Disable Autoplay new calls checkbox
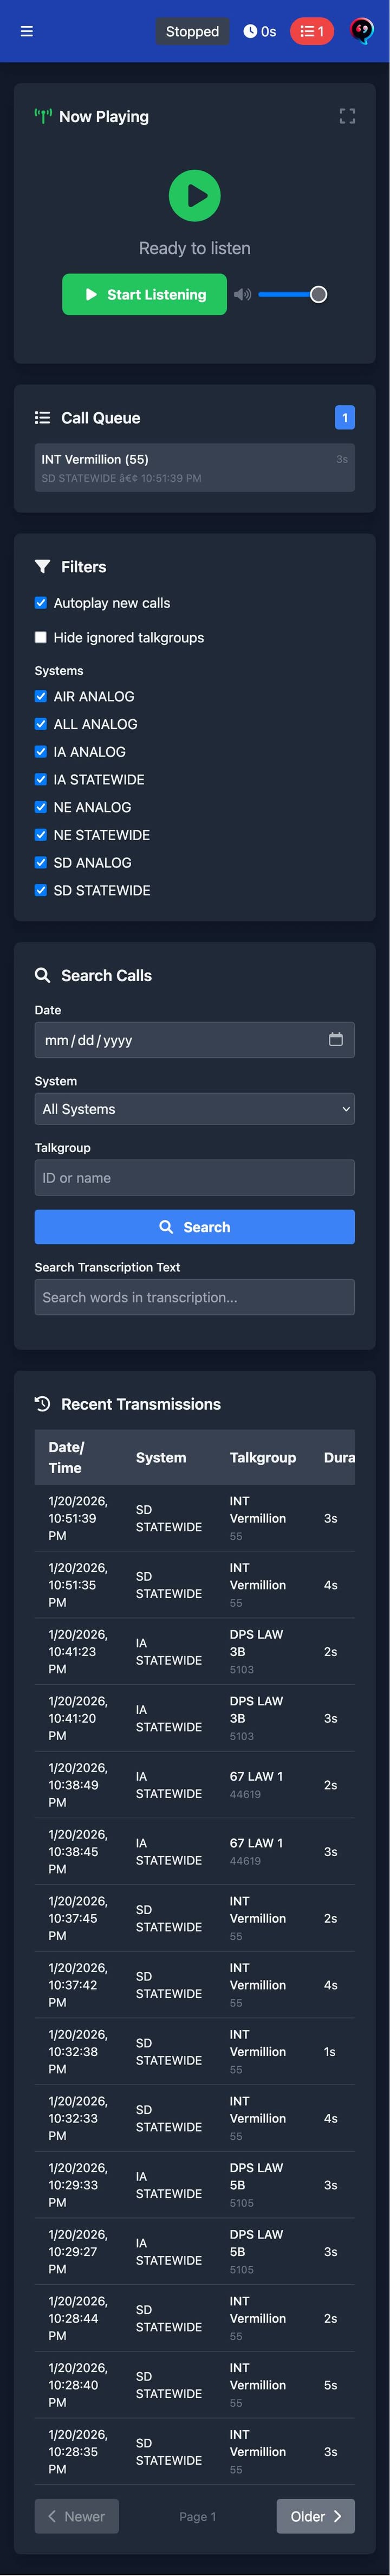 41,603
